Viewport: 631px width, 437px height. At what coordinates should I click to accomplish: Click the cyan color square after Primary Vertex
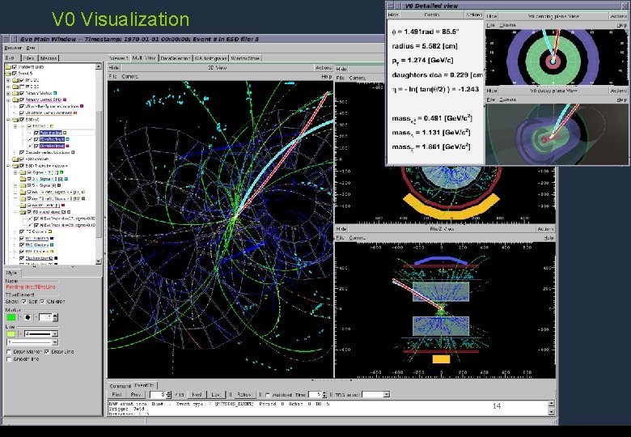(x=56, y=93)
